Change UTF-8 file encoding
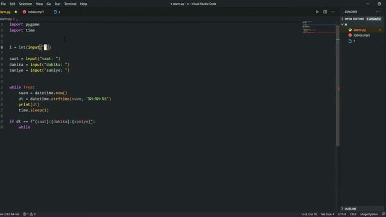The width and height of the screenshot is (386, 217). point(342,214)
